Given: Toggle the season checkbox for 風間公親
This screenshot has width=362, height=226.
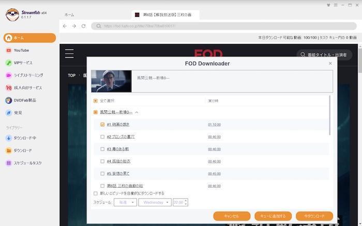Looking at the screenshot, I should pos(95,112).
